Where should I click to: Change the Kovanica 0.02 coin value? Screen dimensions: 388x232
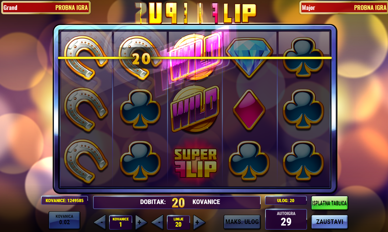[x=64, y=220]
